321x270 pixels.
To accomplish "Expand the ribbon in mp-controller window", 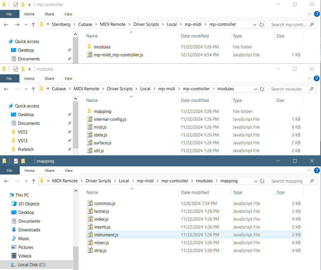I will (x=309, y=14).
